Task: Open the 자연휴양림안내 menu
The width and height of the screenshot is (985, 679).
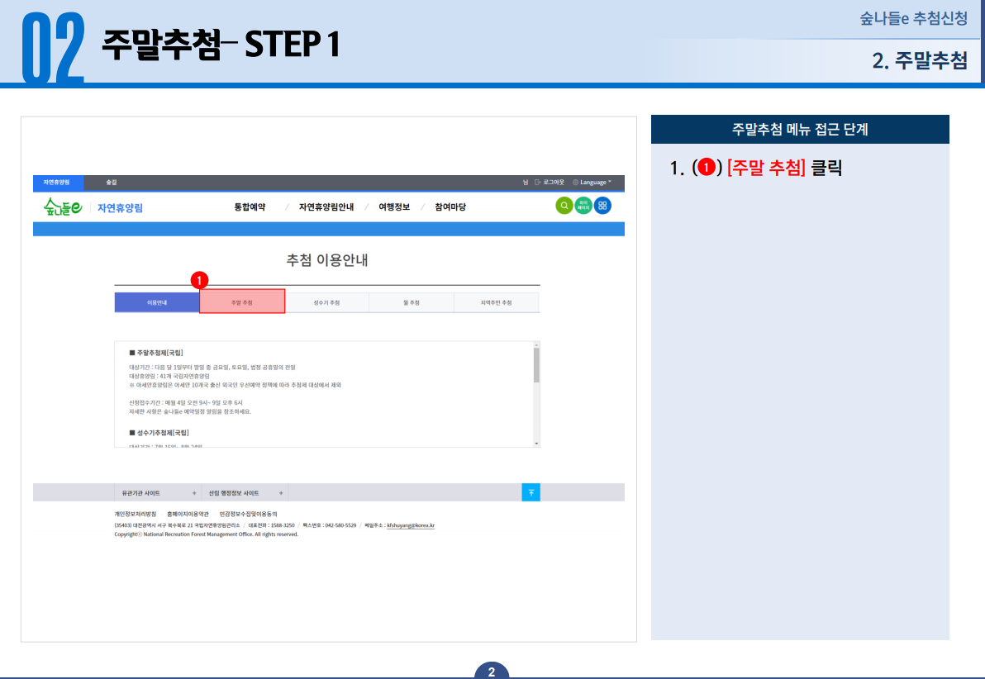Action: click(x=326, y=207)
